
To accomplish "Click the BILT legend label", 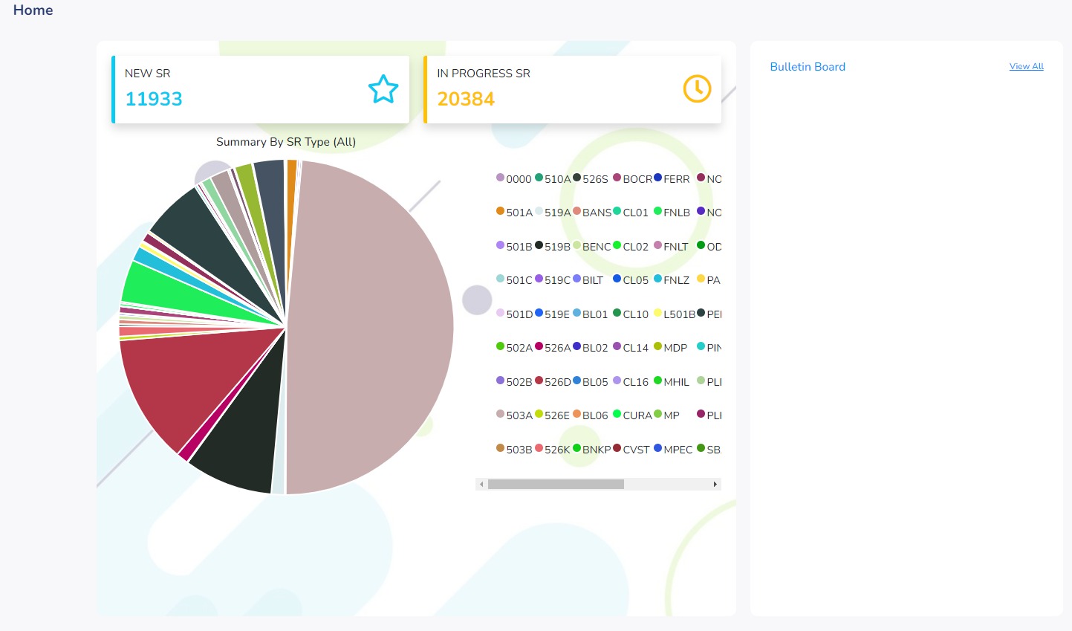I will tap(593, 280).
